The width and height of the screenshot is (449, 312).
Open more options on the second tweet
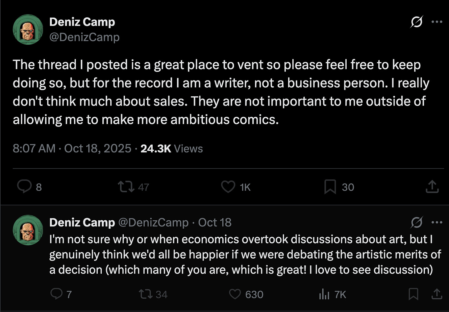(x=437, y=222)
